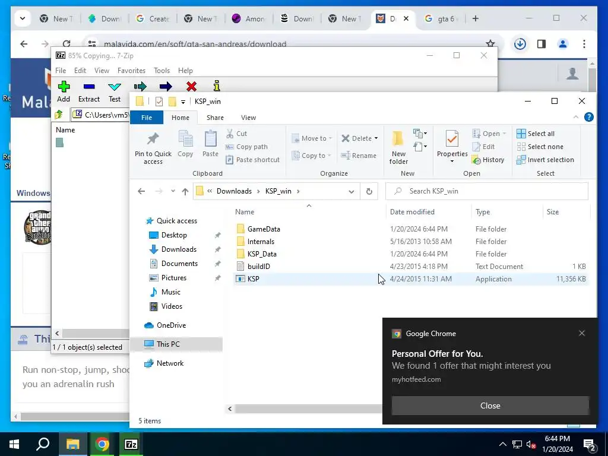The width and height of the screenshot is (608, 456).
Task: Expand the Delete dropdown arrow
Action: tap(376, 138)
